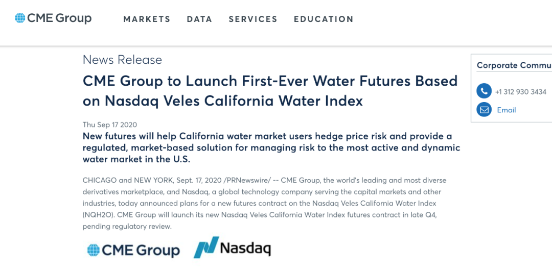Viewport: 552px width, 270px height.
Task: Click the globe icon in the lower CME logo
Action: point(93,250)
